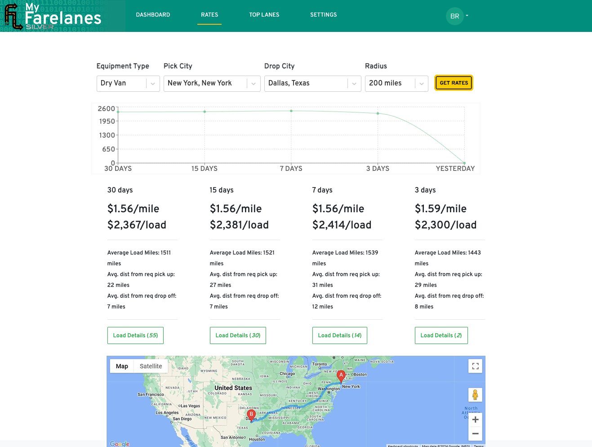Screen dimensions: 592x447
Task: Zoom in on the map
Action: pyautogui.click(x=475, y=420)
